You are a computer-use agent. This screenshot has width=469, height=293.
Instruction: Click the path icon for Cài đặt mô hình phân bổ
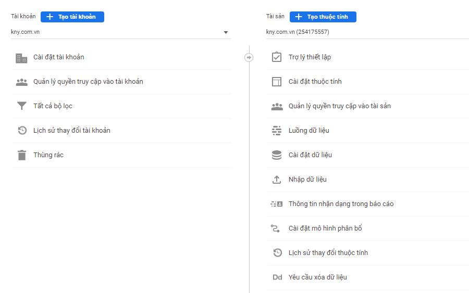(x=275, y=228)
